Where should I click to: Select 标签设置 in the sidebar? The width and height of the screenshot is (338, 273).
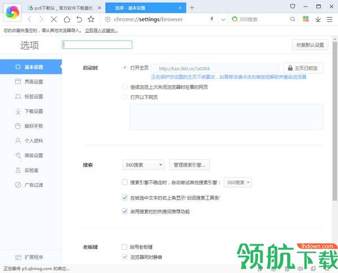pyautogui.click(x=31, y=96)
